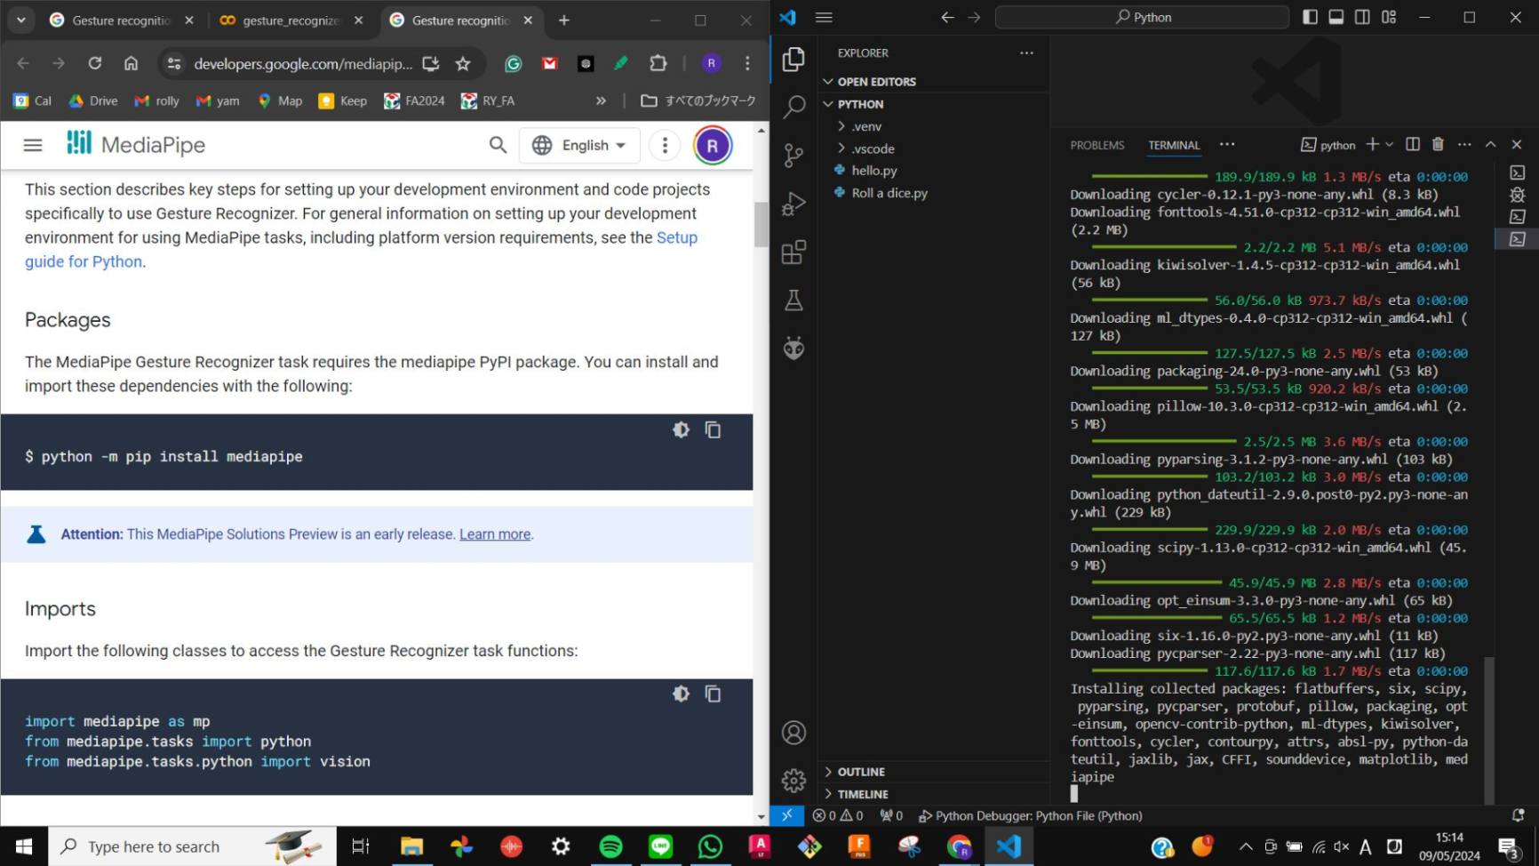Toggle dark theme on imports code block
The height and width of the screenshot is (866, 1539).
coord(681,694)
